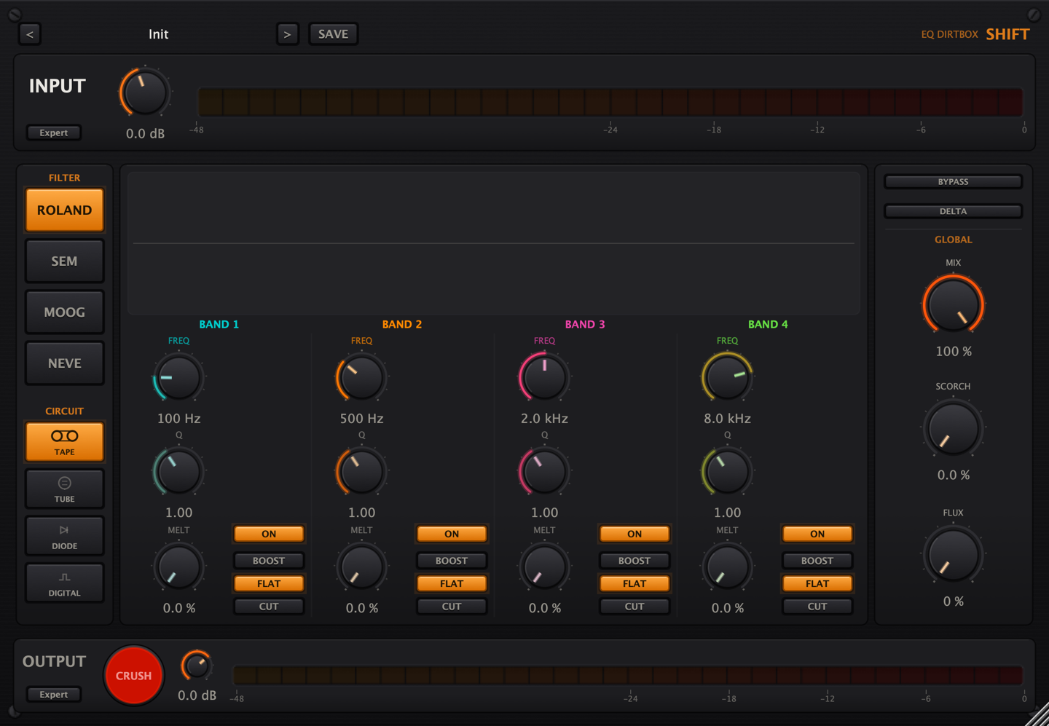Click the 2.0 kHz frequency value
1049x726 pixels.
[544, 419]
